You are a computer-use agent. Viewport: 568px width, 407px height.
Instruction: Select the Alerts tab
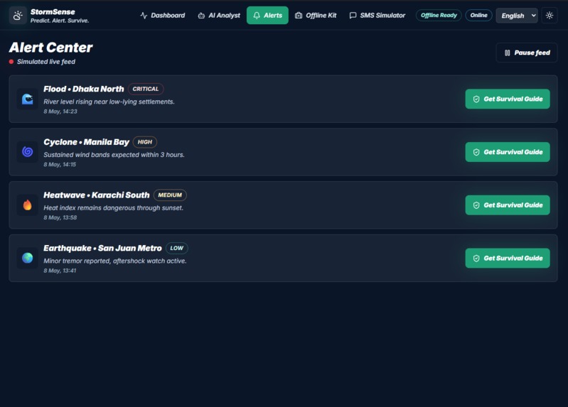267,15
